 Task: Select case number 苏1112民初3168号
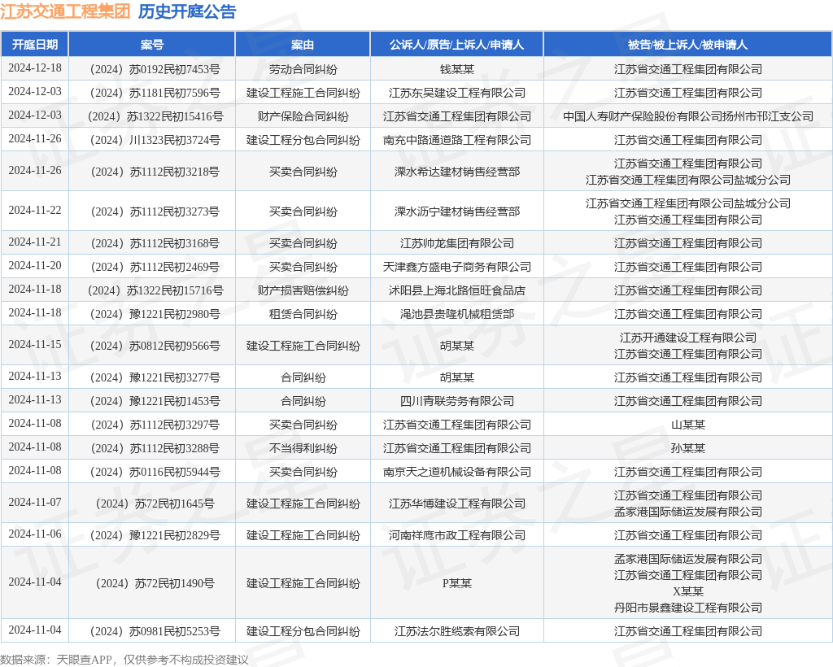tap(155, 243)
